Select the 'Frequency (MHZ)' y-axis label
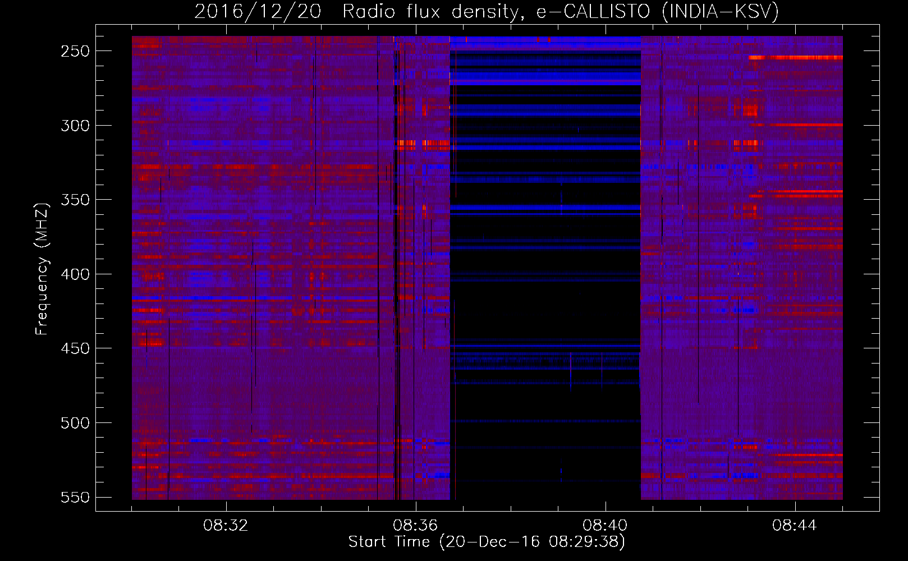The width and height of the screenshot is (908, 561). pyautogui.click(x=42, y=269)
